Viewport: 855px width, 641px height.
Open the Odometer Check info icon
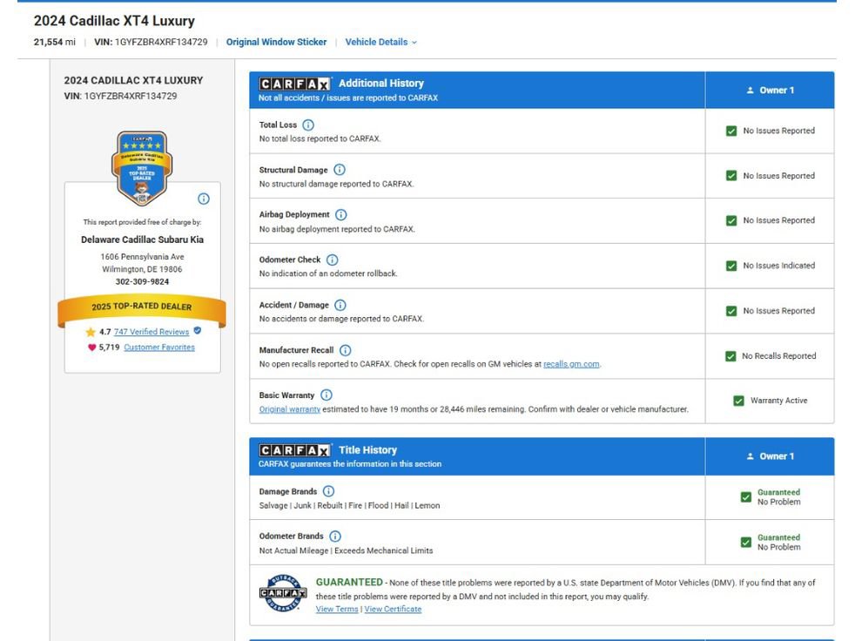(332, 260)
